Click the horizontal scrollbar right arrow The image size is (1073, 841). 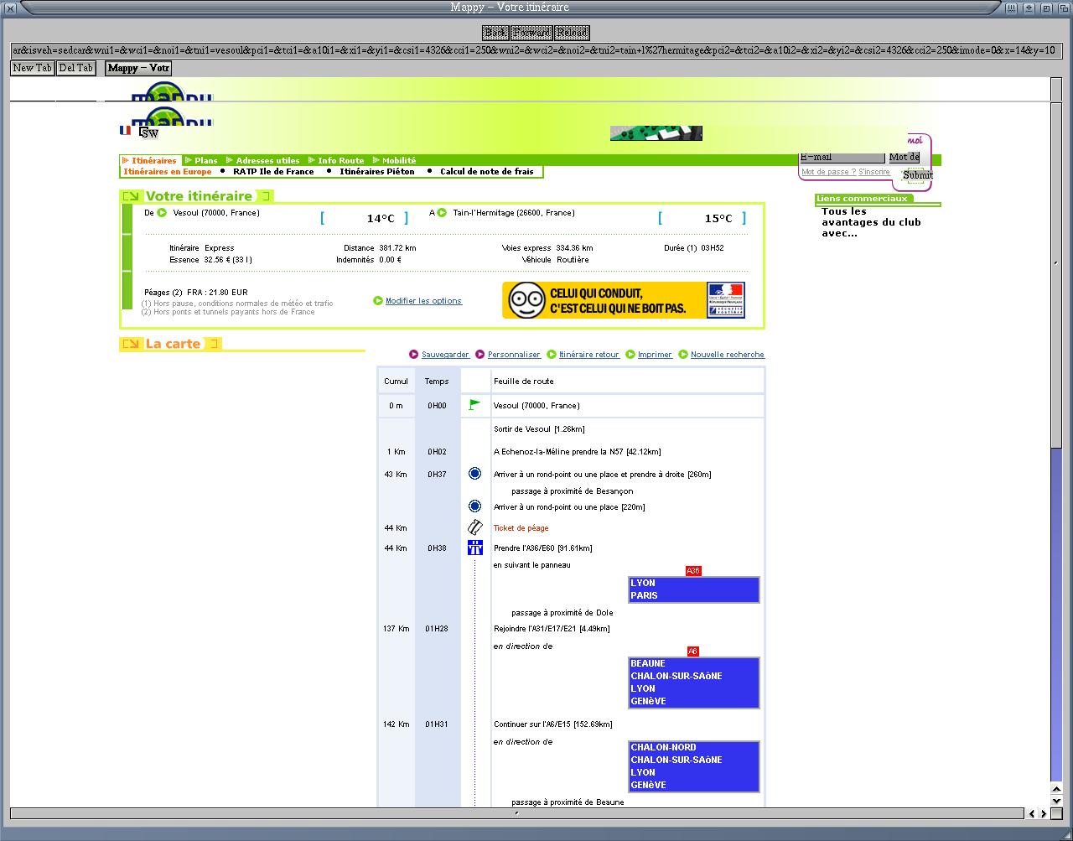point(1043,813)
